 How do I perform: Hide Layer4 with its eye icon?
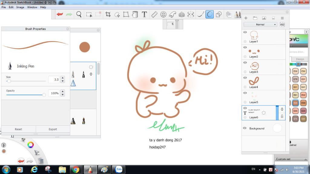[245, 78]
